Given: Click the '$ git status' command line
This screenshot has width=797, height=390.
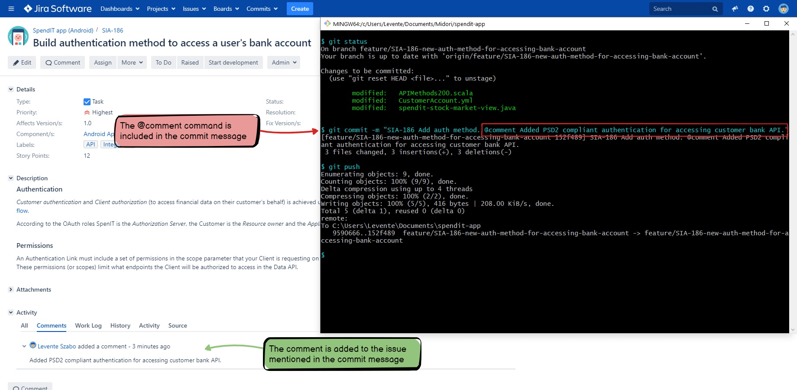Looking at the screenshot, I should coord(344,42).
